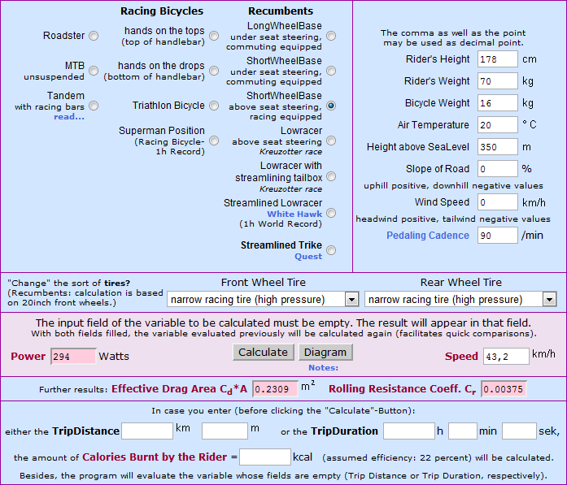Viewport: 567px width, 485px height.
Task: Click the Height above SeaLevel field
Action: point(498,147)
